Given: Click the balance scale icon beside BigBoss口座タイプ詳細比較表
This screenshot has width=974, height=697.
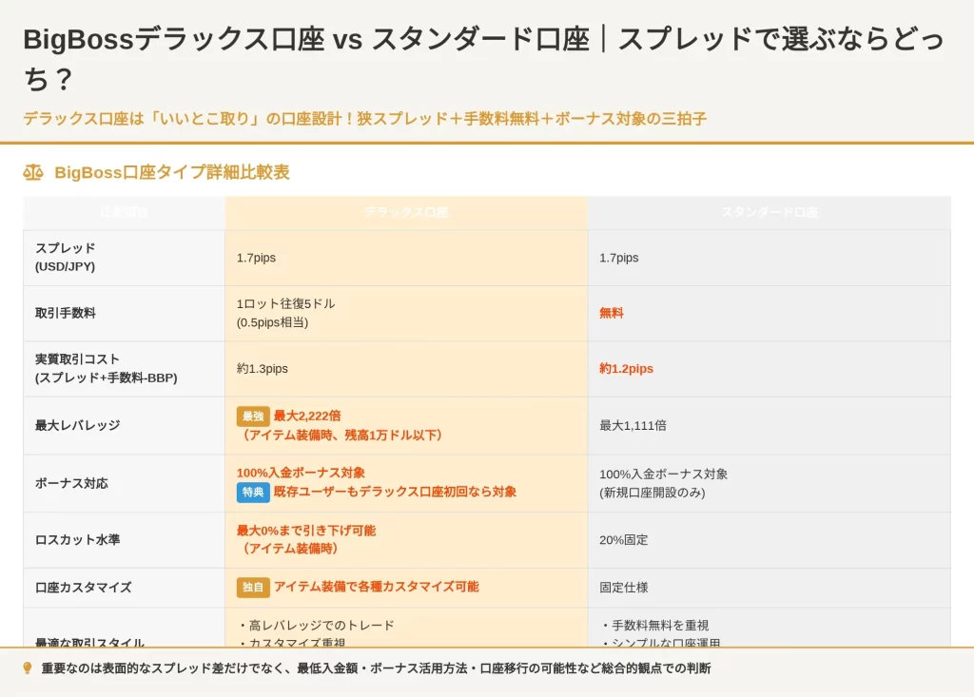Looking at the screenshot, I should [x=33, y=172].
